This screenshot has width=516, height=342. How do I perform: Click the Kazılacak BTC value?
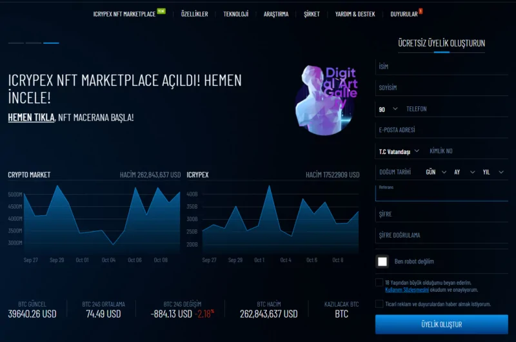341,314
